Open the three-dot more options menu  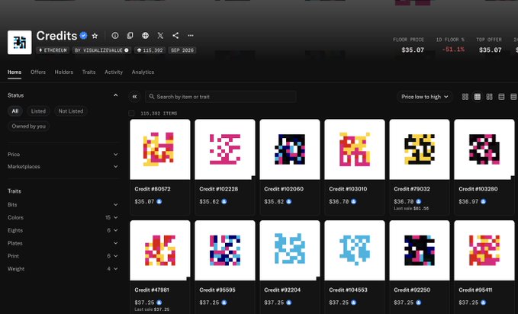tap(191, 35)
